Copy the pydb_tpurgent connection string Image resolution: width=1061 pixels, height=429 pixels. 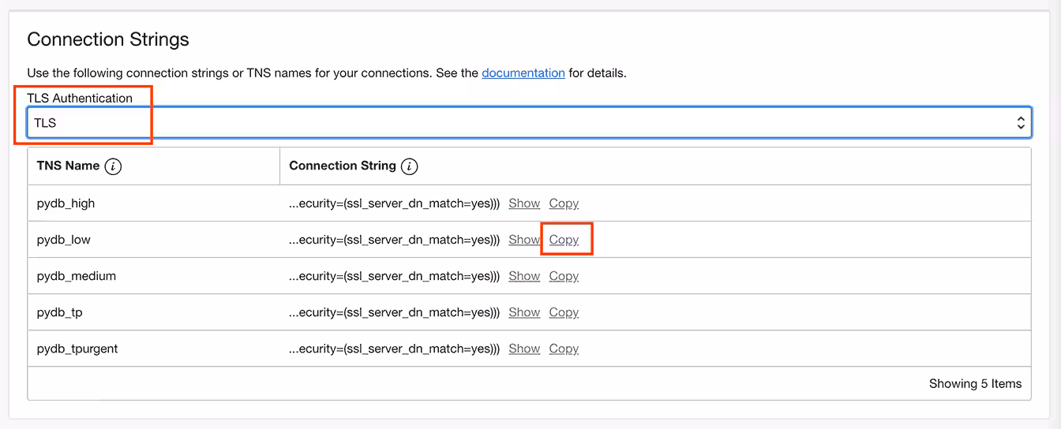[564, 349]
